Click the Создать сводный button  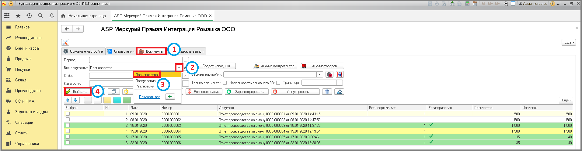(x=216, y=66)
